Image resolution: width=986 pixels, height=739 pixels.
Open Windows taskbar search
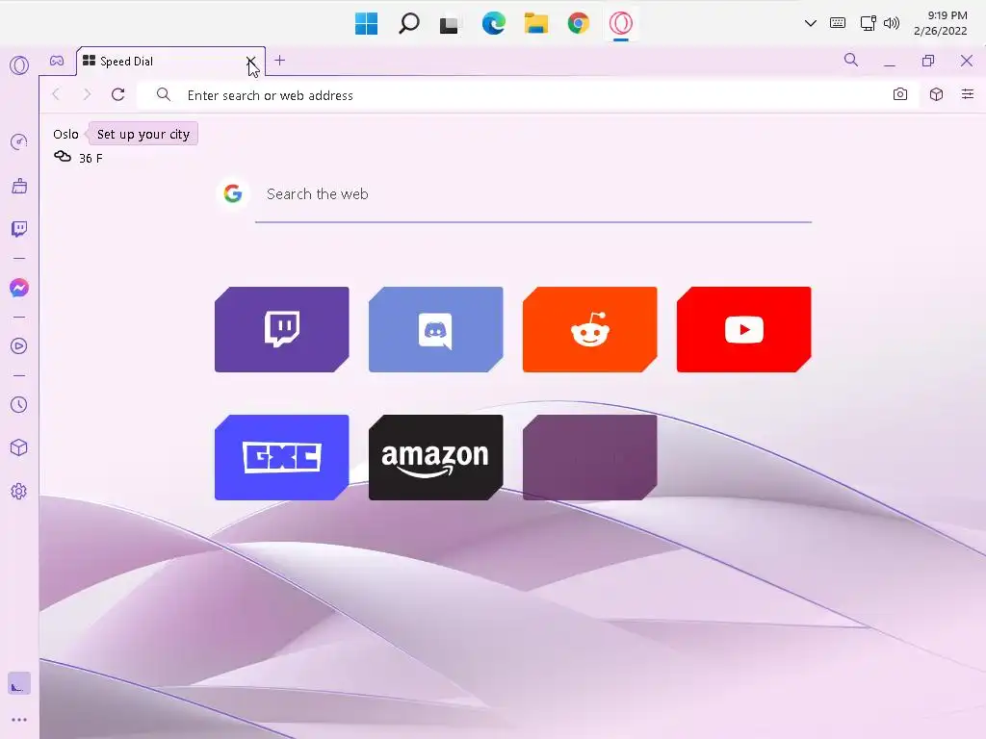[408, 24]
